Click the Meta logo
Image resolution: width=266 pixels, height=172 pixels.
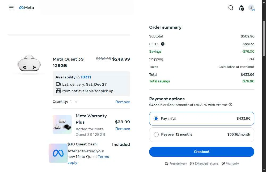point(27,8)
